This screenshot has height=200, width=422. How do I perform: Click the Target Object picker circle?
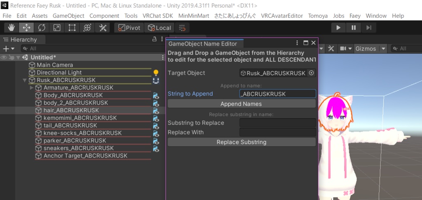point(312,73)
